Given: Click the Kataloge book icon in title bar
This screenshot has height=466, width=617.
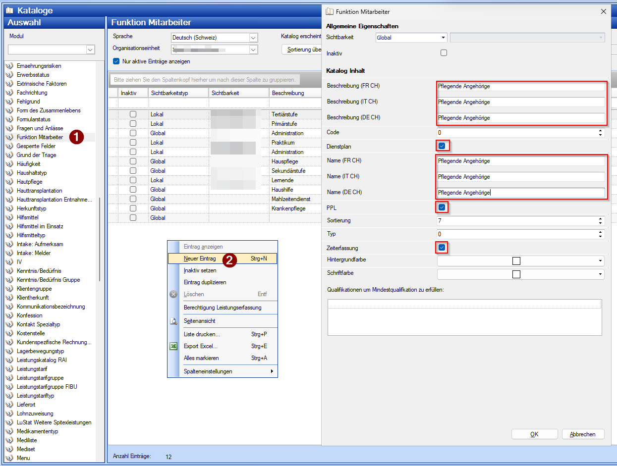Looking at the screenshot, I should point(9,10).
